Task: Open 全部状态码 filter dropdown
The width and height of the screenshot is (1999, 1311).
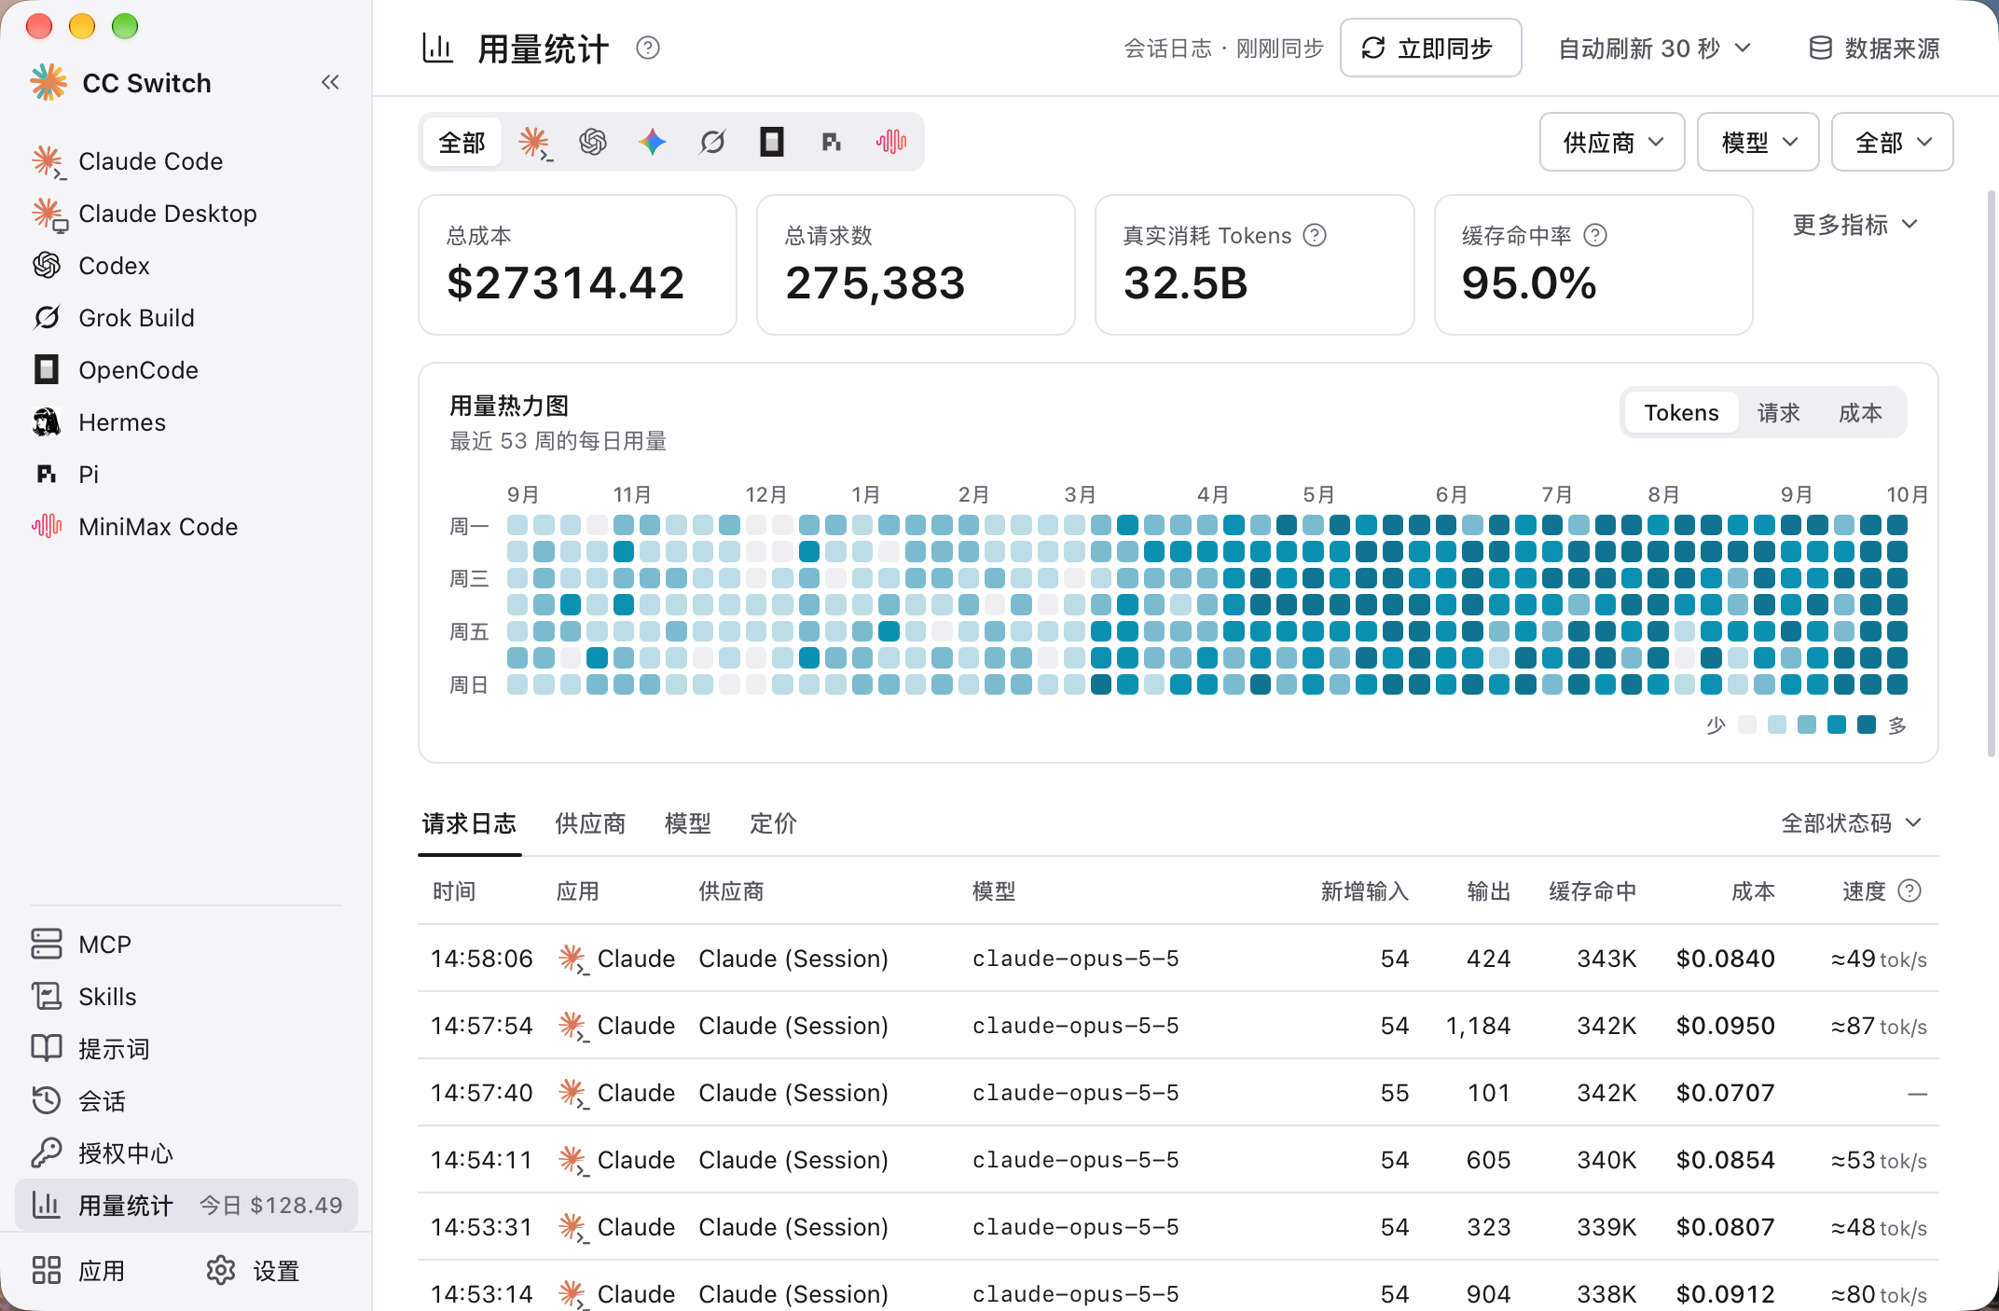Action: point(1851,823)
